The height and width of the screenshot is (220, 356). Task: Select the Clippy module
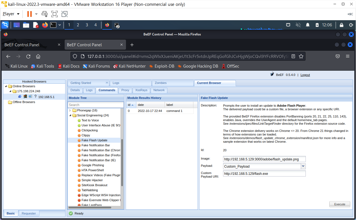86,135
